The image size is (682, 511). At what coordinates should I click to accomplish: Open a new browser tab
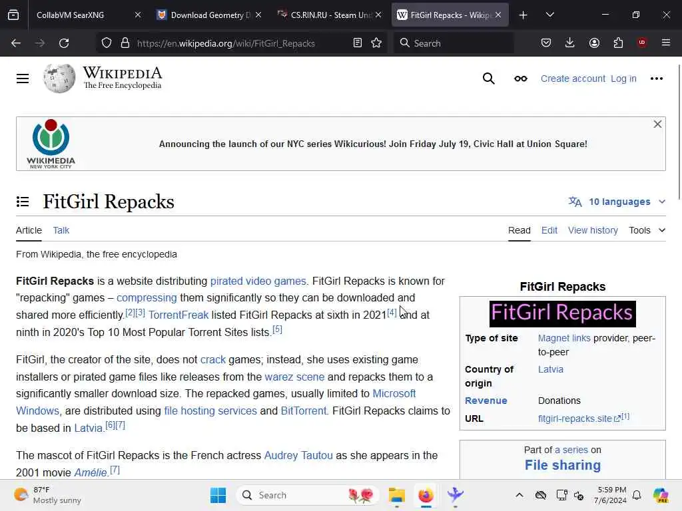click(523, 15)
